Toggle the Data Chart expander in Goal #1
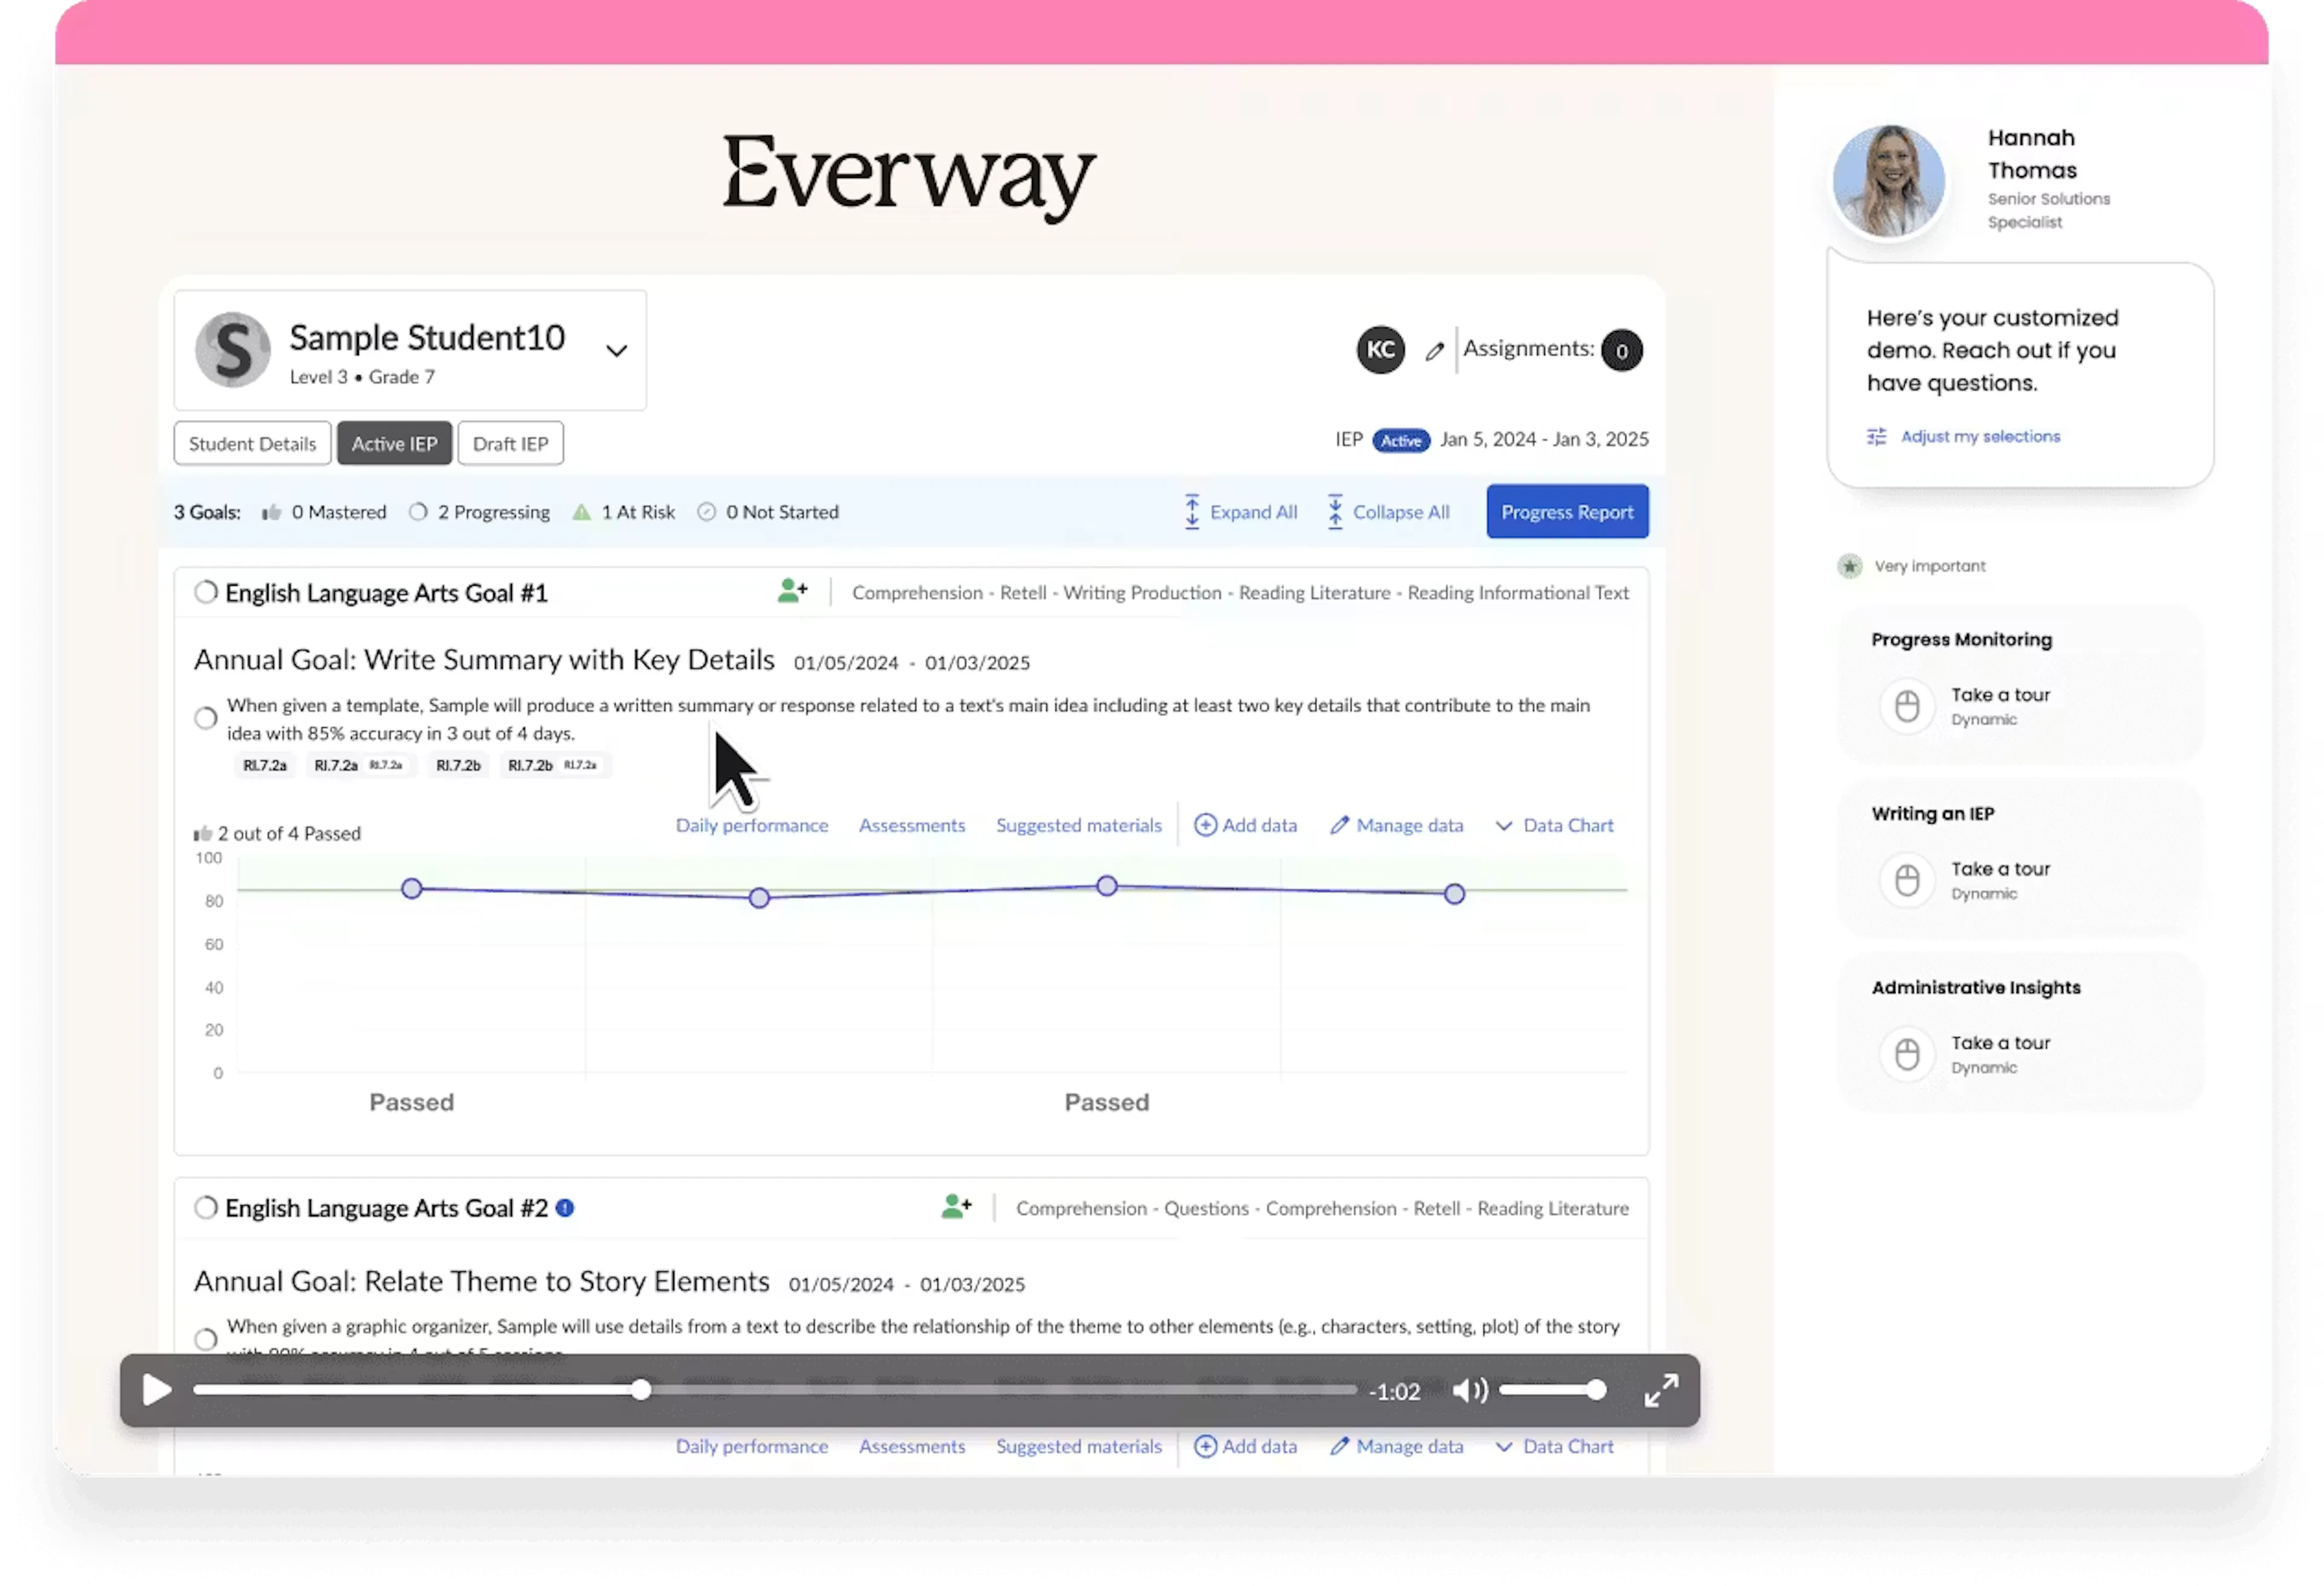Screen dimensions: 2324x1586 (x=1555, y=825)
